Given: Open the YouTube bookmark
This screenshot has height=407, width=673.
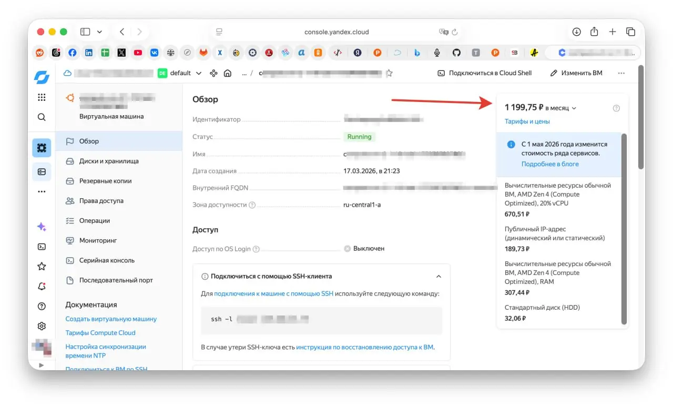Looking at the screenshot, I should (138, 53).
